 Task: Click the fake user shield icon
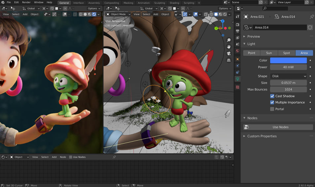tap(310, 27)
